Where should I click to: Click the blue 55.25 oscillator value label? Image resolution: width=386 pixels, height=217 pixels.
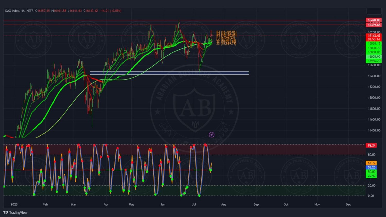click(371, 167)
